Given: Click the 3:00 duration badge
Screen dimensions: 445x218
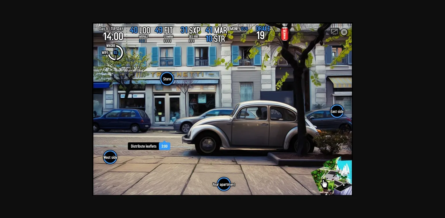Looking at the screenshot, I should [164, 146].
